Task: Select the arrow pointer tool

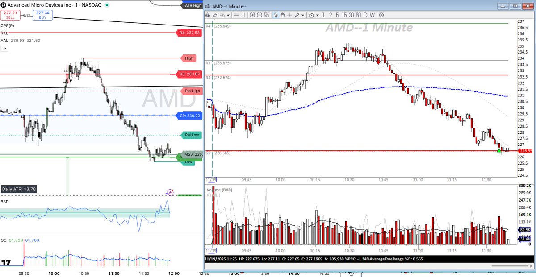Action: (276, 15)
